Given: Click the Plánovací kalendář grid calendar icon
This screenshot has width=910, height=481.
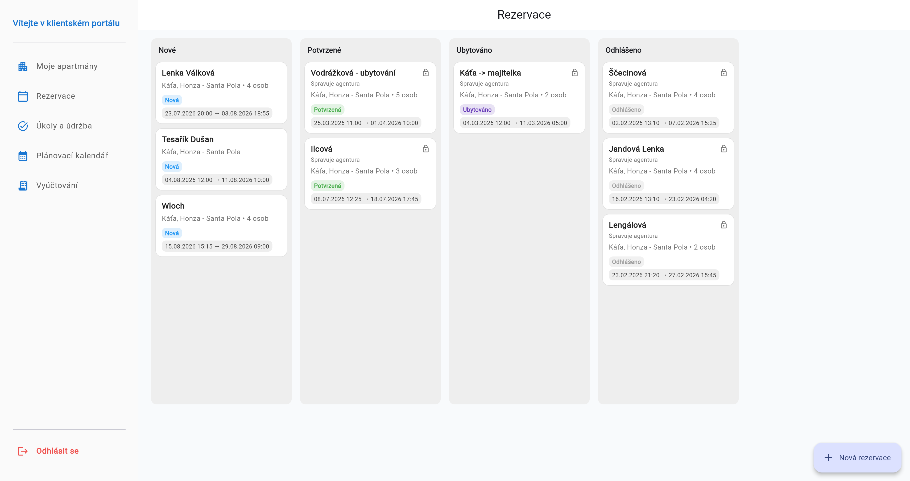Looking at the screenshot, I should pos(23,156).
